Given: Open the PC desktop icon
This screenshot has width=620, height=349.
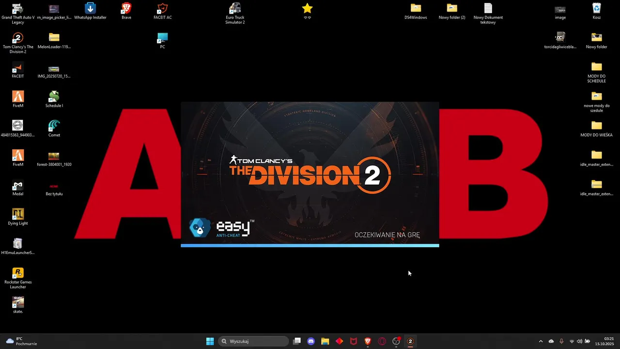Looking at the screenshot, I should click(163, 41).
